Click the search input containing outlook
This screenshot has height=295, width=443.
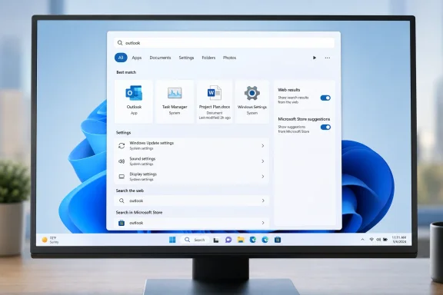click(x=224, y=42)
